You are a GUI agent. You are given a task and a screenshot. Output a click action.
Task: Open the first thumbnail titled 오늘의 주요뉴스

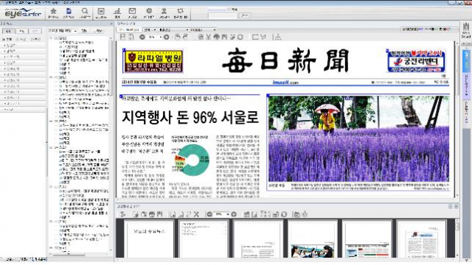149,239
